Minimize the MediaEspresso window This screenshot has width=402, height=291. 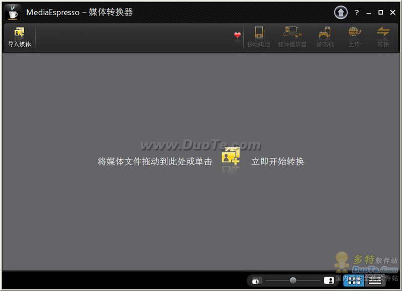[x=369, y=13]
